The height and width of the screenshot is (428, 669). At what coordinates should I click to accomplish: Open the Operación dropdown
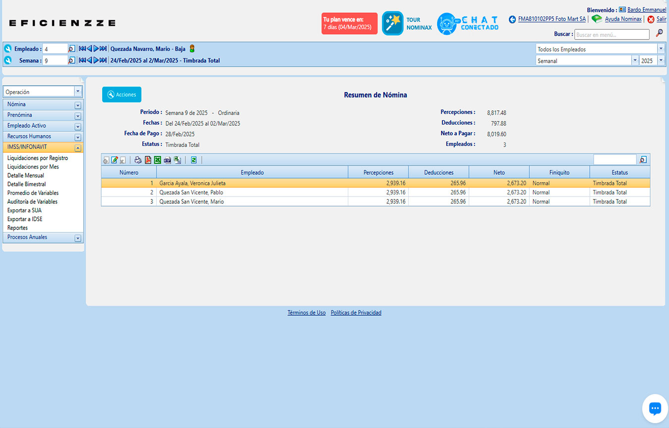point(77,92)
